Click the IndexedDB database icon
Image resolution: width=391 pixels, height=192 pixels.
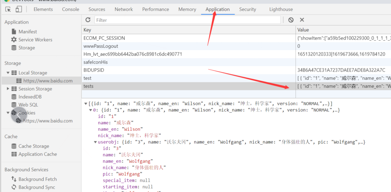pos(14,97)
